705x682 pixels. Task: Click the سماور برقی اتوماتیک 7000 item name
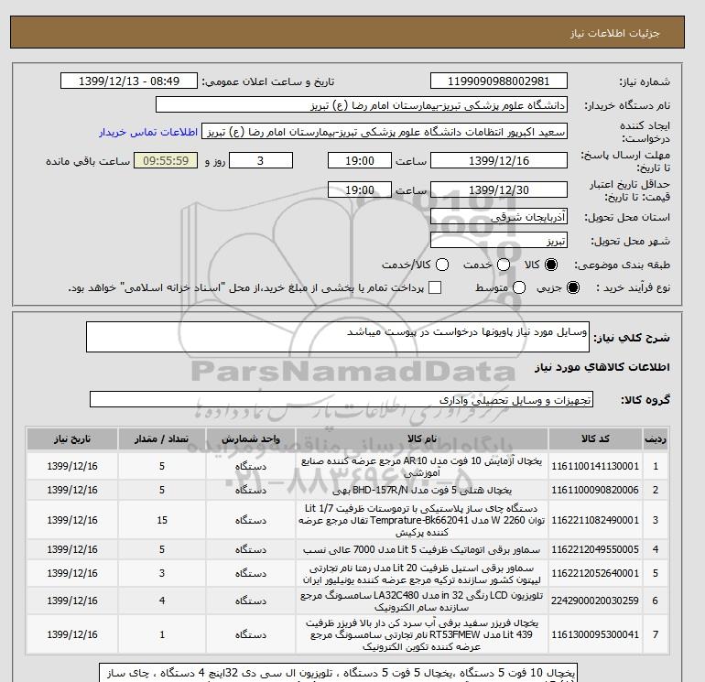(x=422, y=549)
